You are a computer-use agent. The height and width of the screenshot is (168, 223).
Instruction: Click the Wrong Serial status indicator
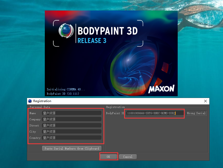[x=196, y=113]
